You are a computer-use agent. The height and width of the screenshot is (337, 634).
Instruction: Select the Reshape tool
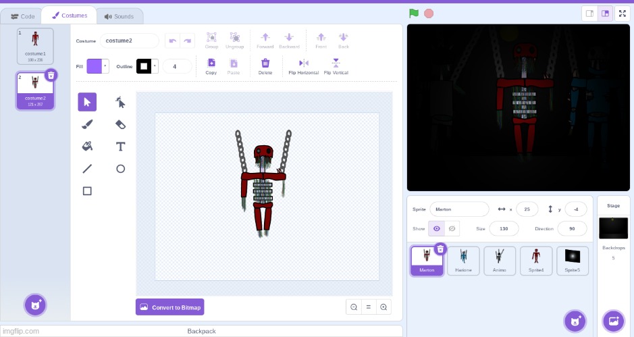120,102
